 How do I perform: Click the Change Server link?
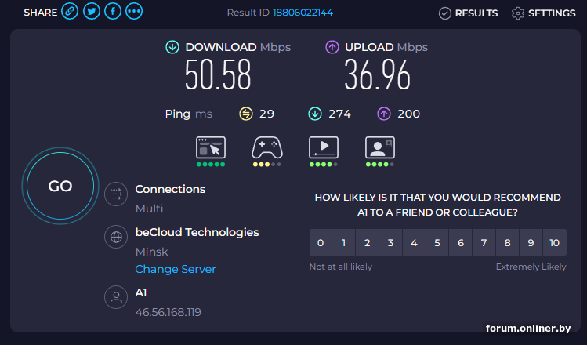176,269
